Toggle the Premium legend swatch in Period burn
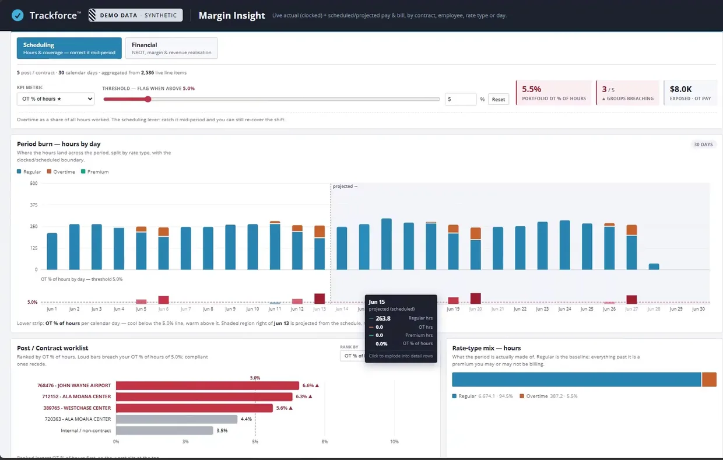This screenshot has width=723, height=460. point(83,172)
